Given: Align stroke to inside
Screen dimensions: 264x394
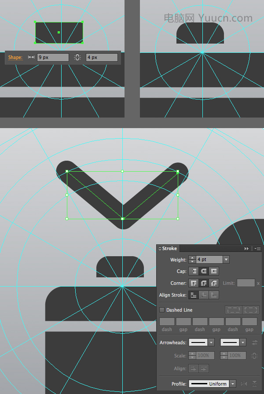Looking at the screenshot, I should pyautogui.click(x=204, y=295).
